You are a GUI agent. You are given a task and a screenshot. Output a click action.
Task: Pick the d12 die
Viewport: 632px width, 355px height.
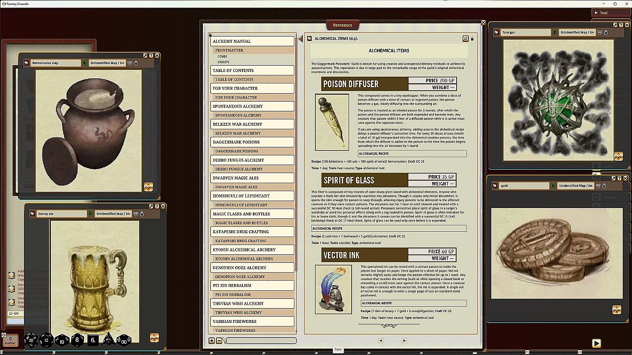coord(46,340)
